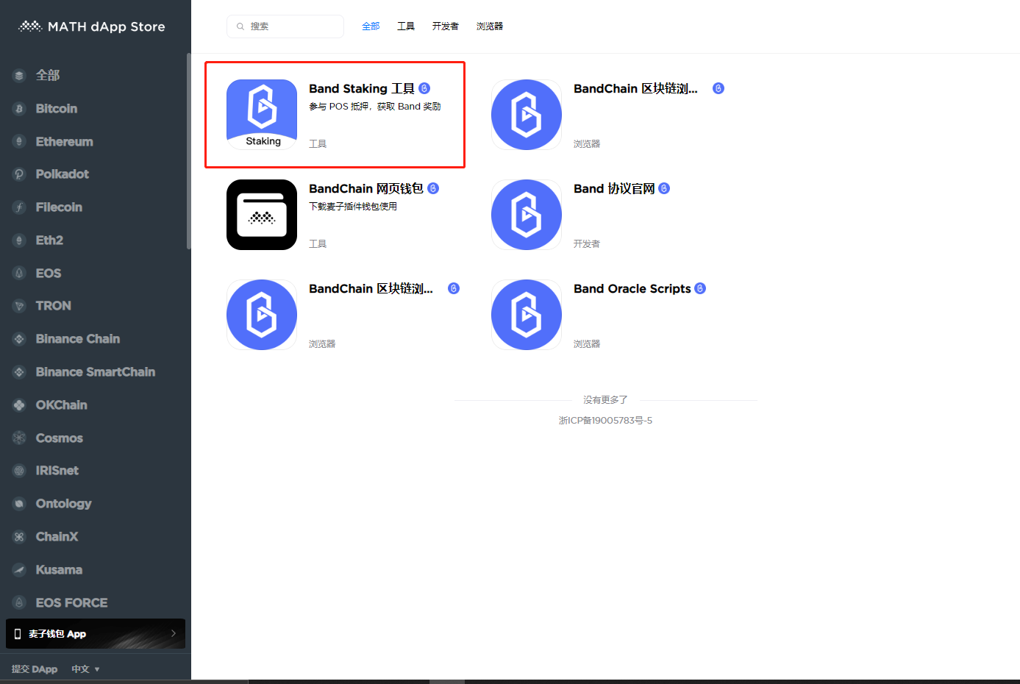Open the BandChain 网页钱包 title
The width and height of the screenshot is (1020, 684).
pos(366,188)
